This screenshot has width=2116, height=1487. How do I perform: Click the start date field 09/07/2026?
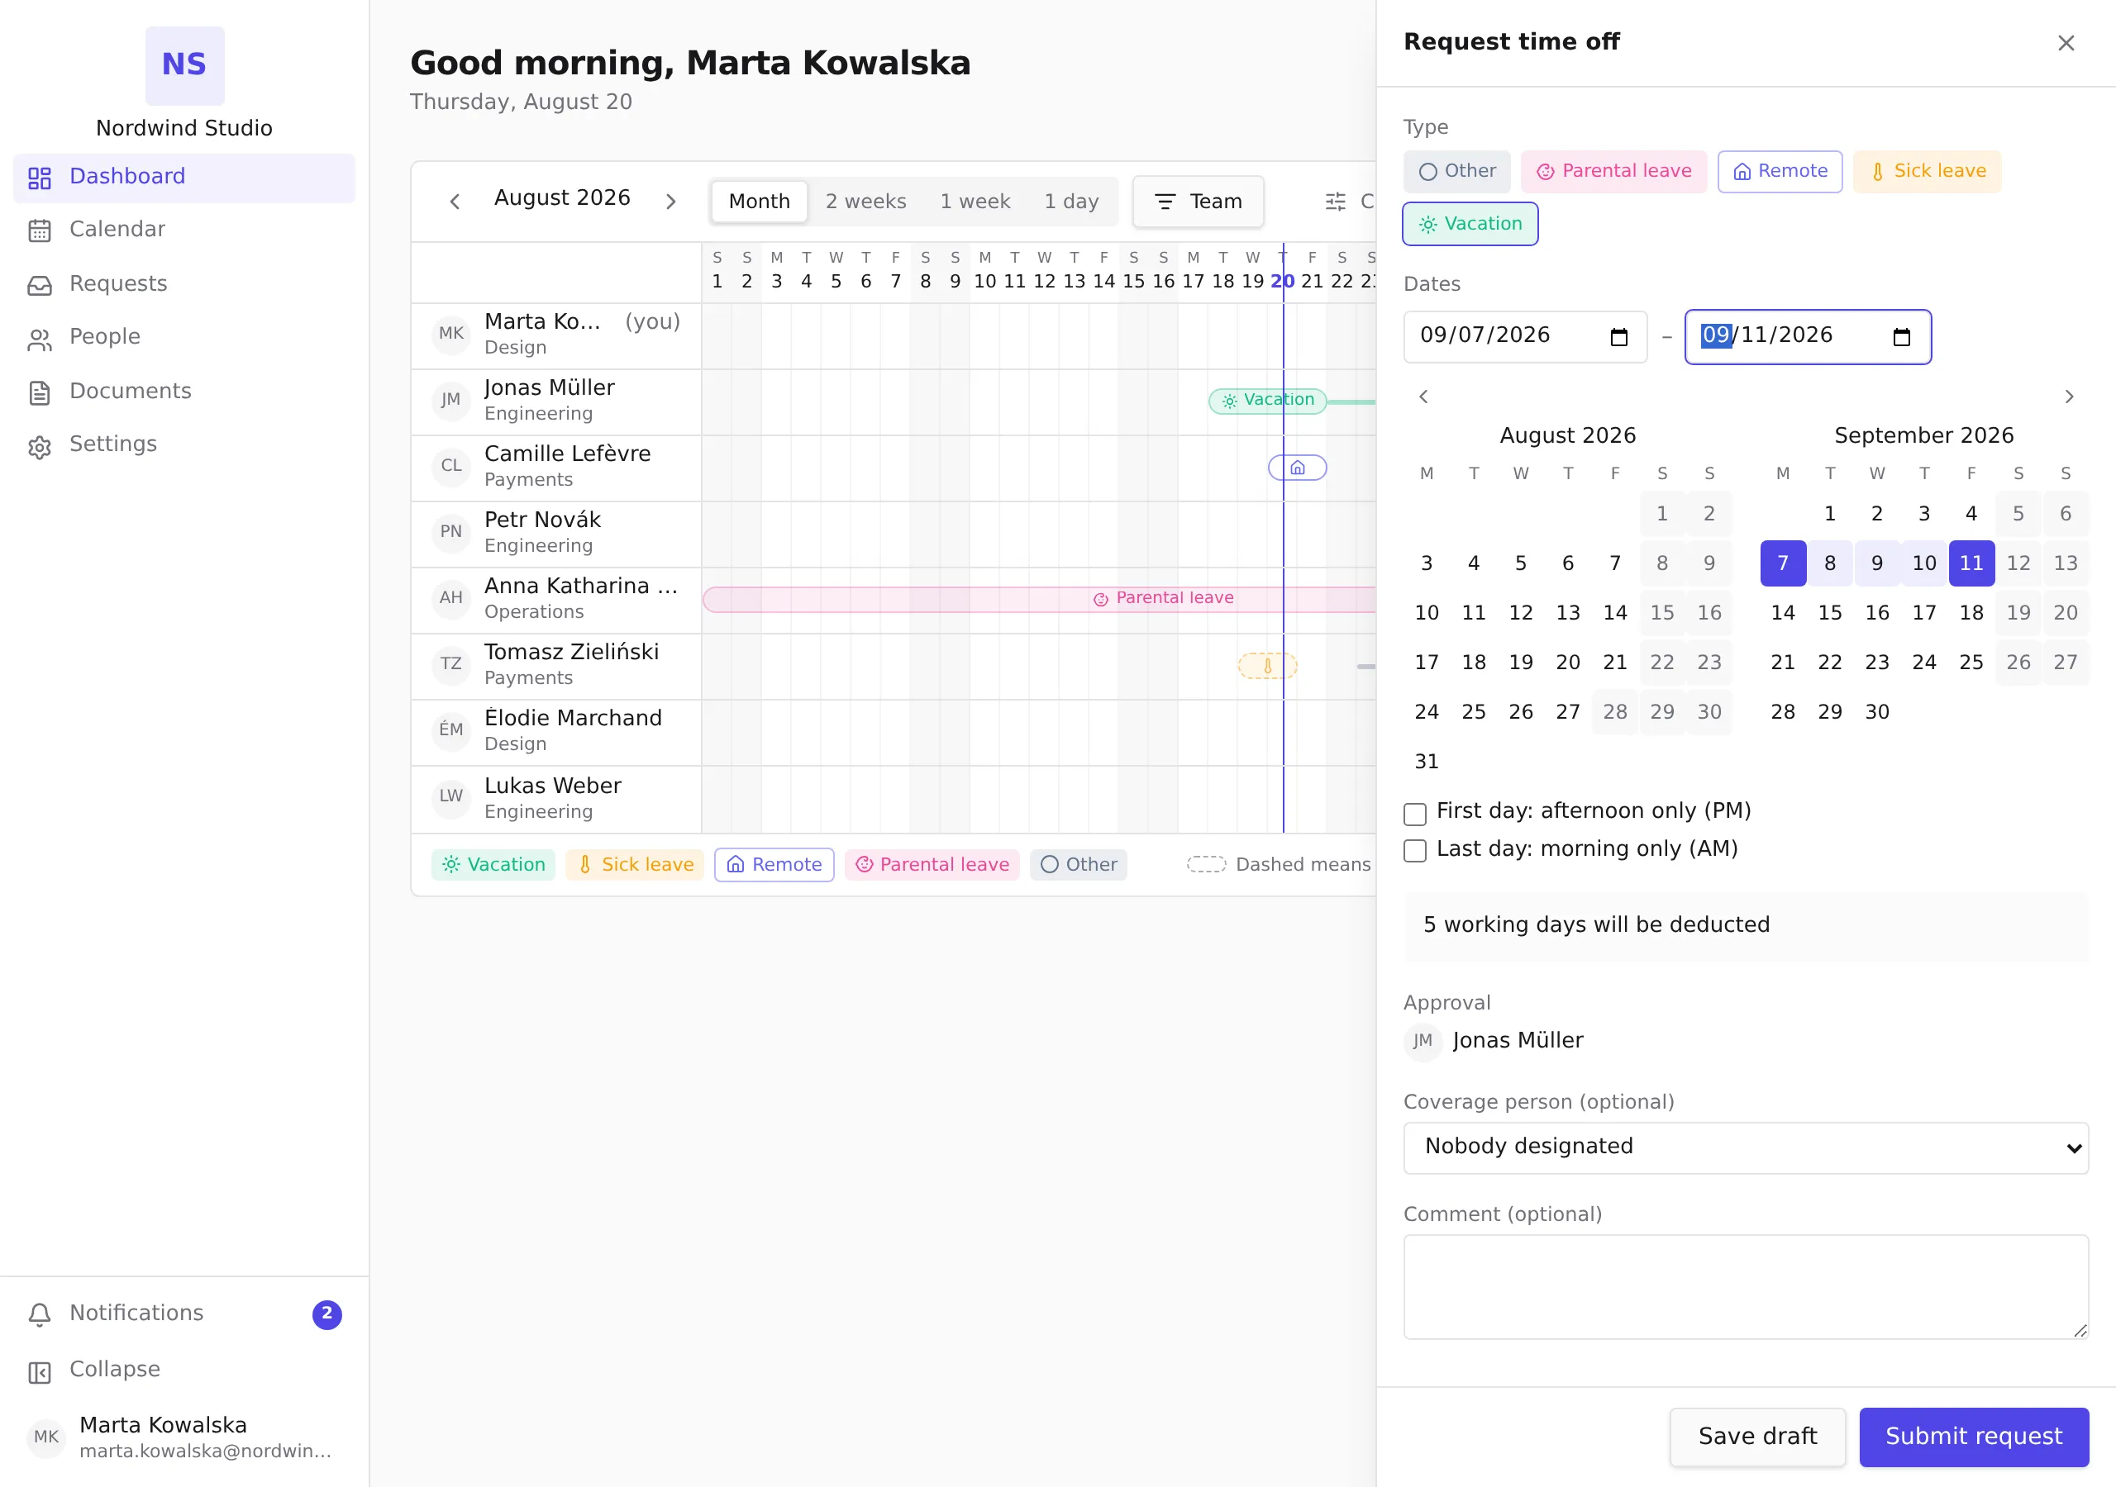[1525, 337]
